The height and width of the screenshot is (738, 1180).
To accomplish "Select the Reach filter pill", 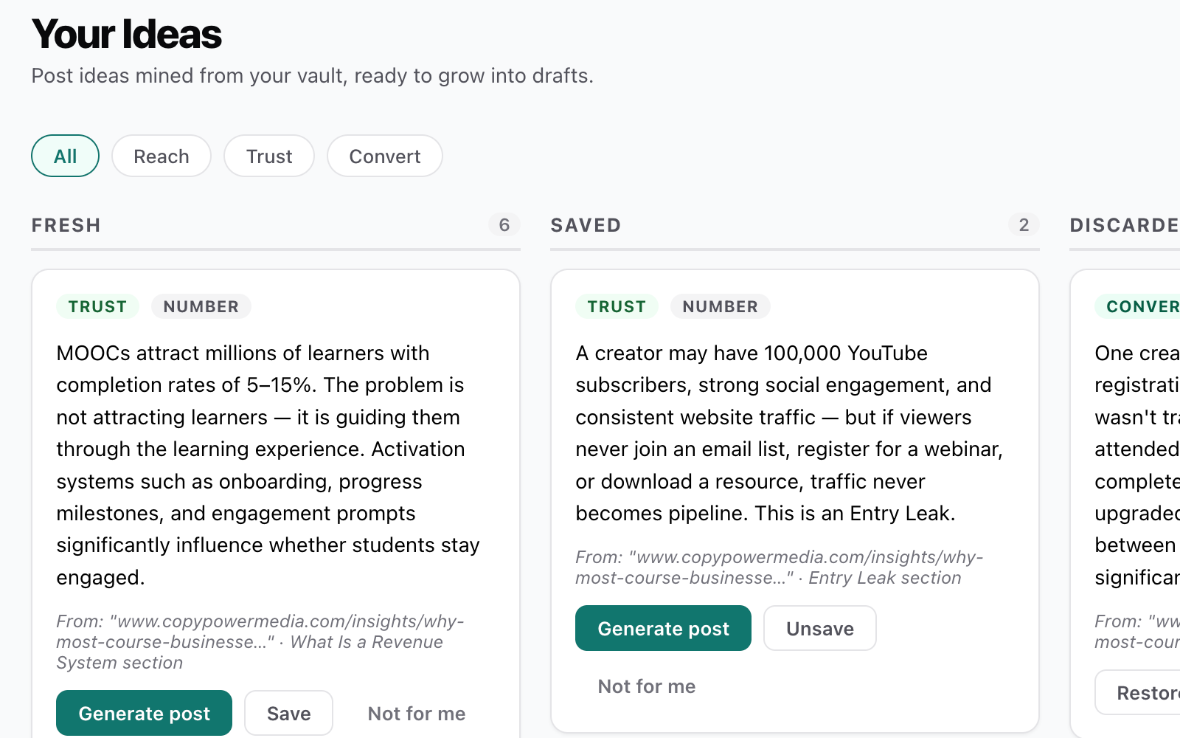I will (161, 156).
